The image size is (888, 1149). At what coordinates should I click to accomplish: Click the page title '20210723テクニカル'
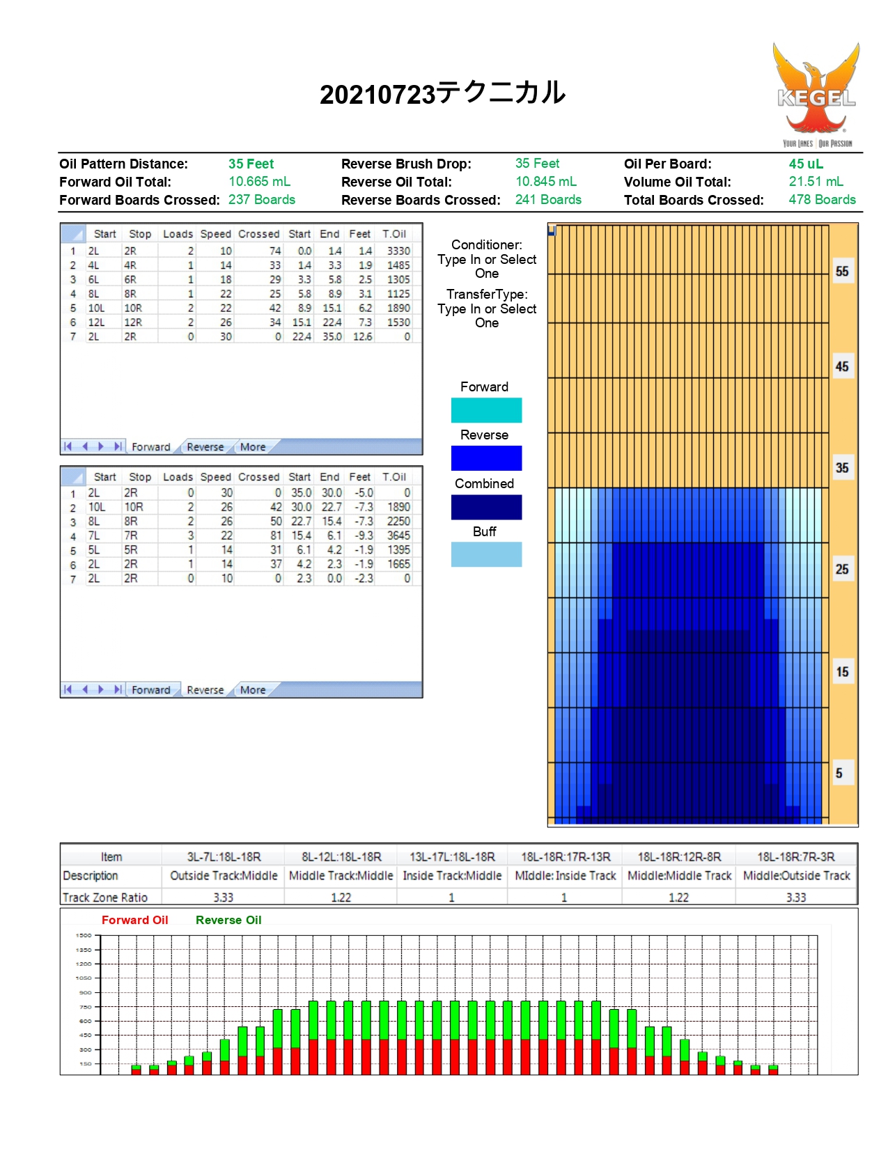[x=443, y=93]
